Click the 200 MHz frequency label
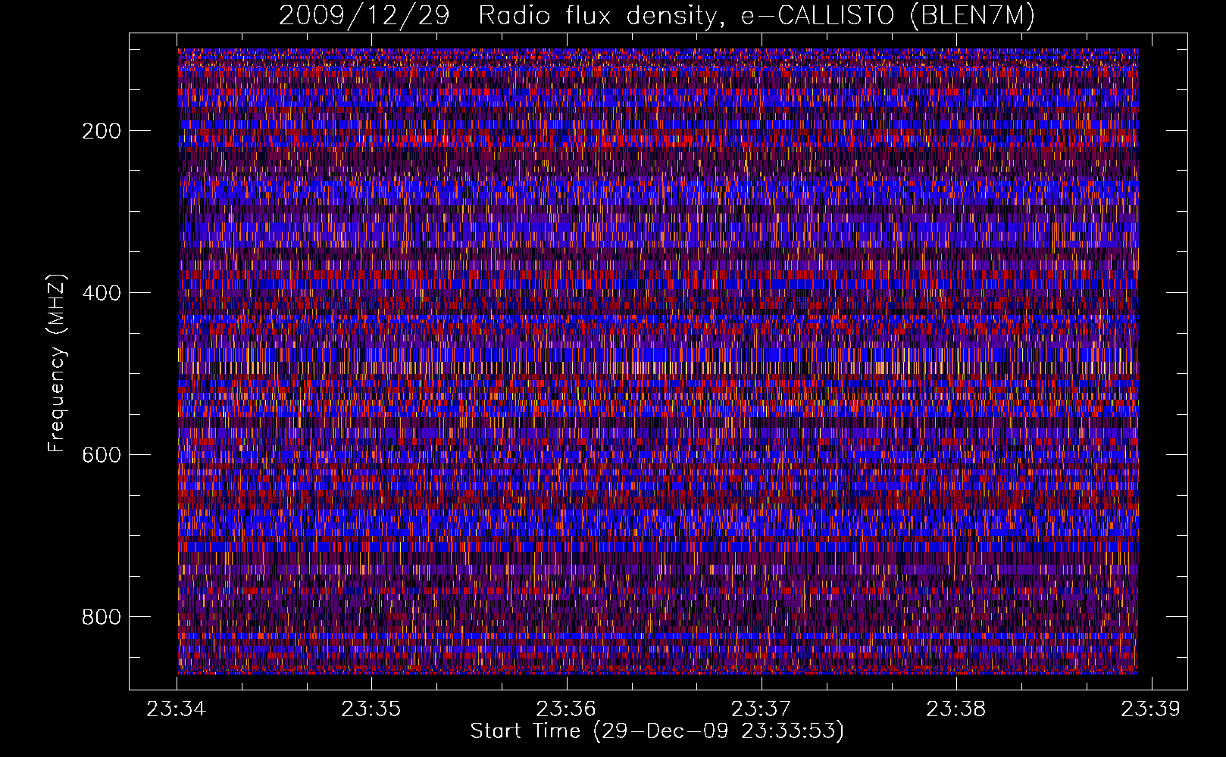This screenshot has width=1226, height=757. 102,131
